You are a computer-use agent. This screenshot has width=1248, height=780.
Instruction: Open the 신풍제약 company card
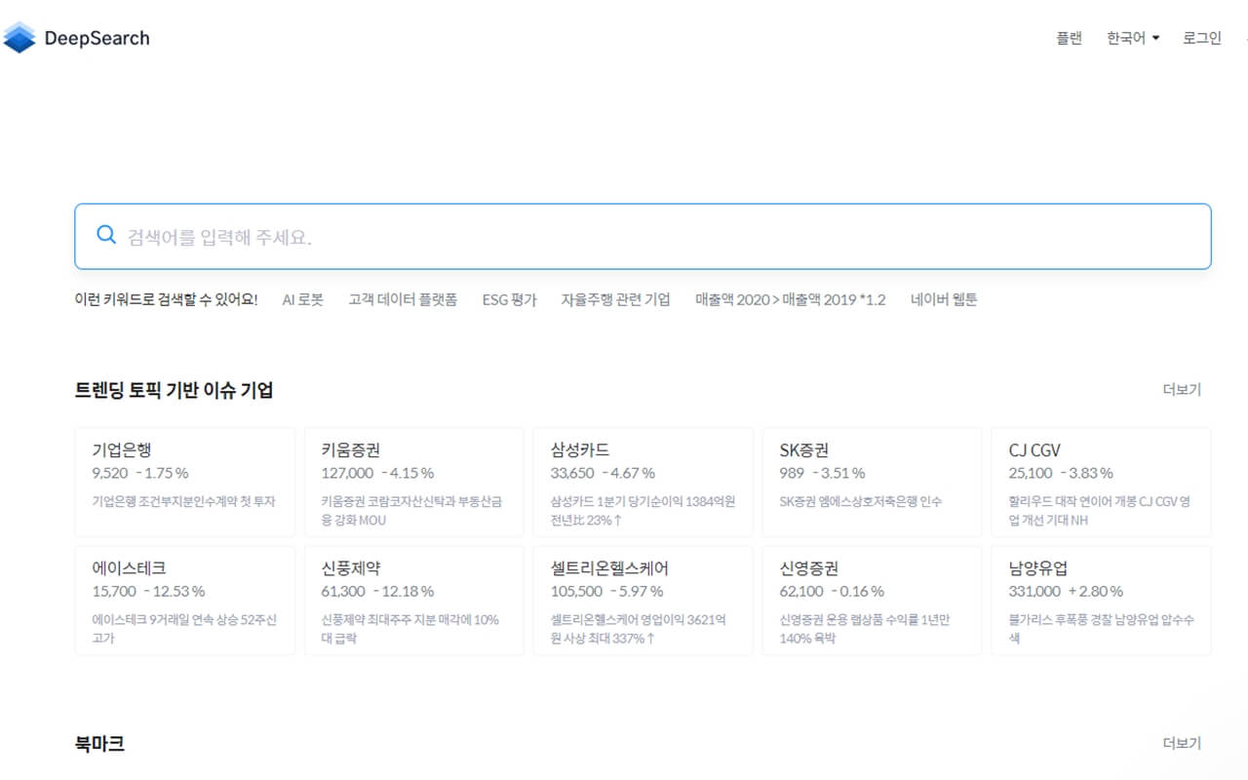tap(414, 600)
